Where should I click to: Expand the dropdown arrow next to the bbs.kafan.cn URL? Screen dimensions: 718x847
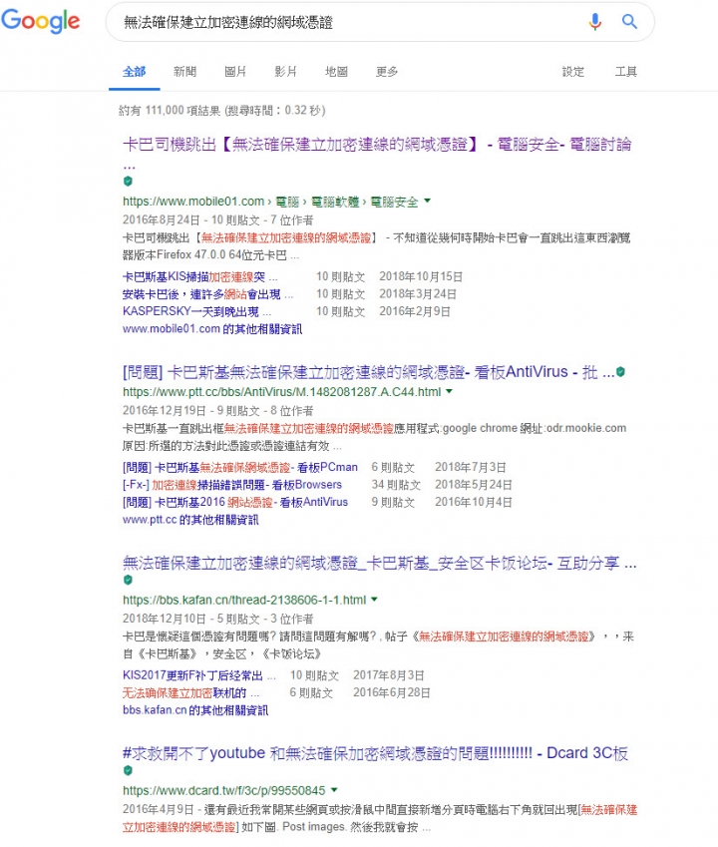(374, 599)
